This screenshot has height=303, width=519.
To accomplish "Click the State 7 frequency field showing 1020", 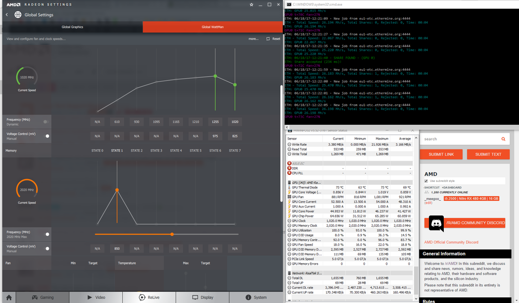I will (235, 121).
